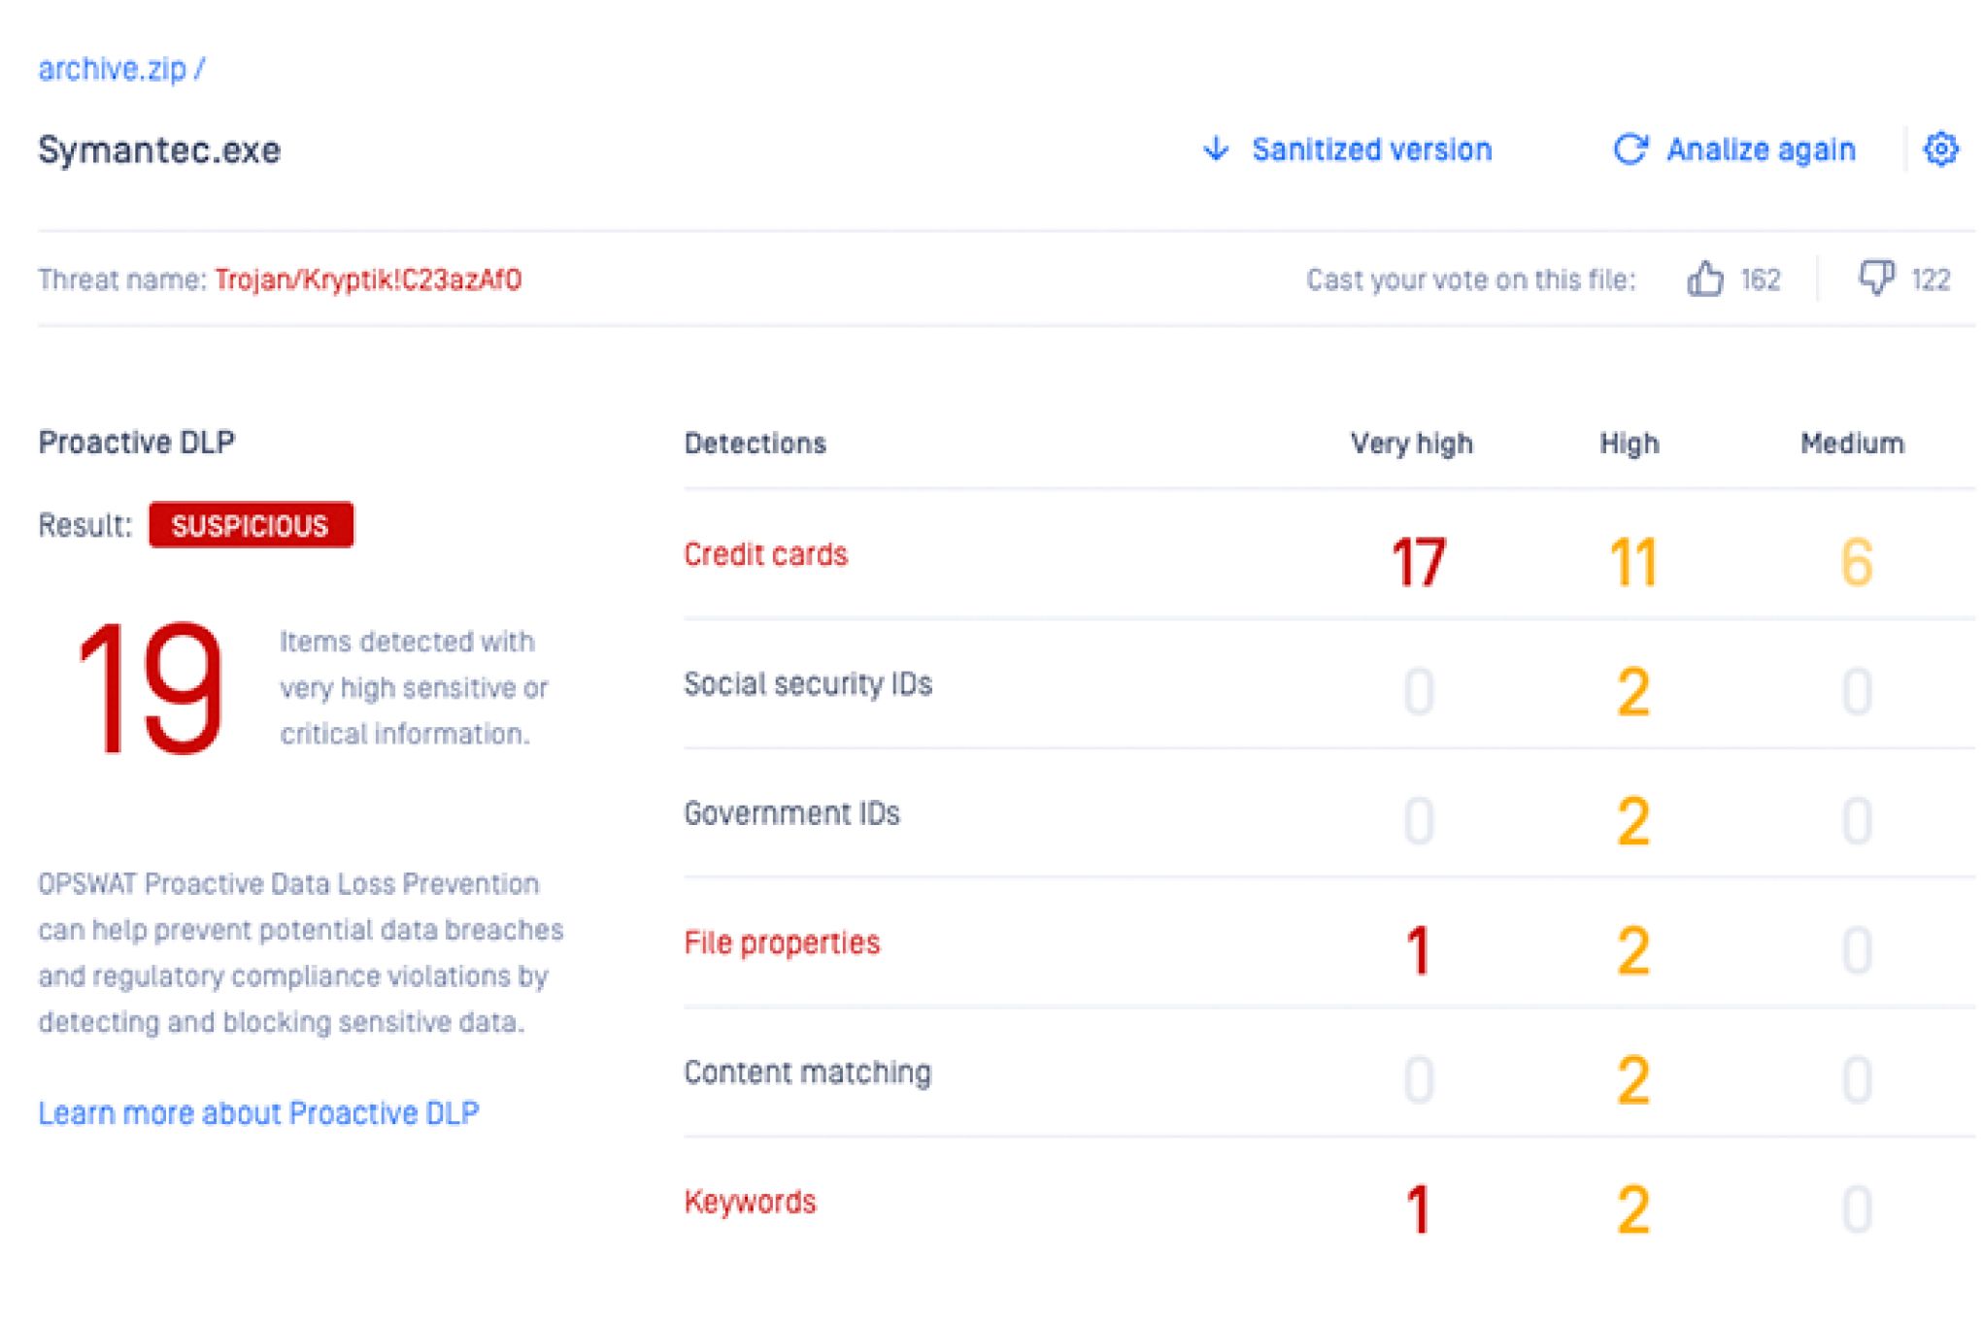Click the downvote count 122
The height and width of the screenshot is (1321, 1983).
(1931, 280)
